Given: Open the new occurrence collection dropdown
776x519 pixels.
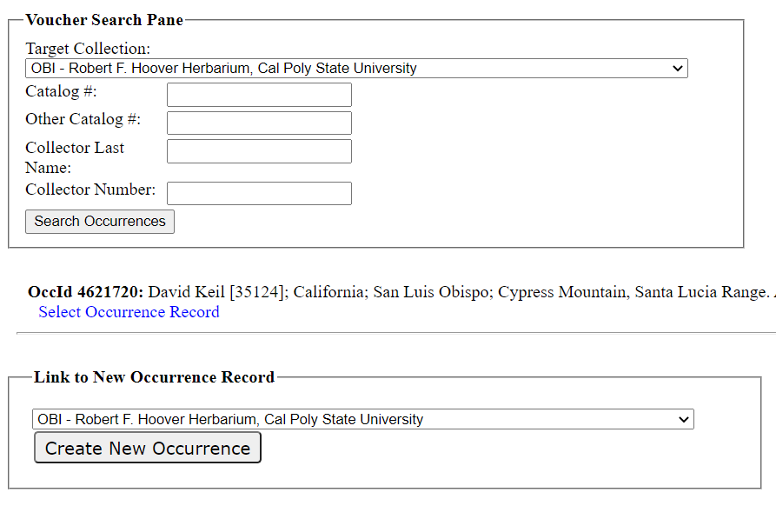Looking at the screenshot, I should (x=362, y=419).
